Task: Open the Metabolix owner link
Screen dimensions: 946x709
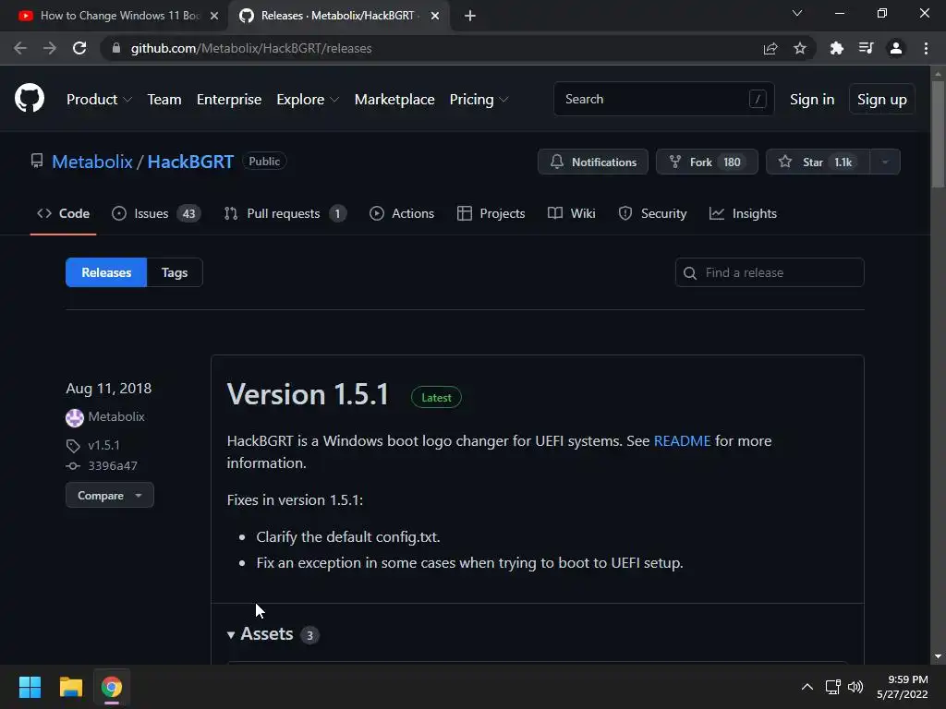Action: [x=92, y=161]
